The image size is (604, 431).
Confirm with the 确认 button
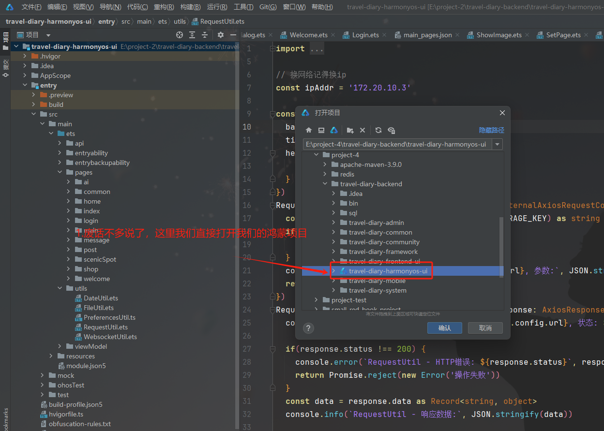444,328
